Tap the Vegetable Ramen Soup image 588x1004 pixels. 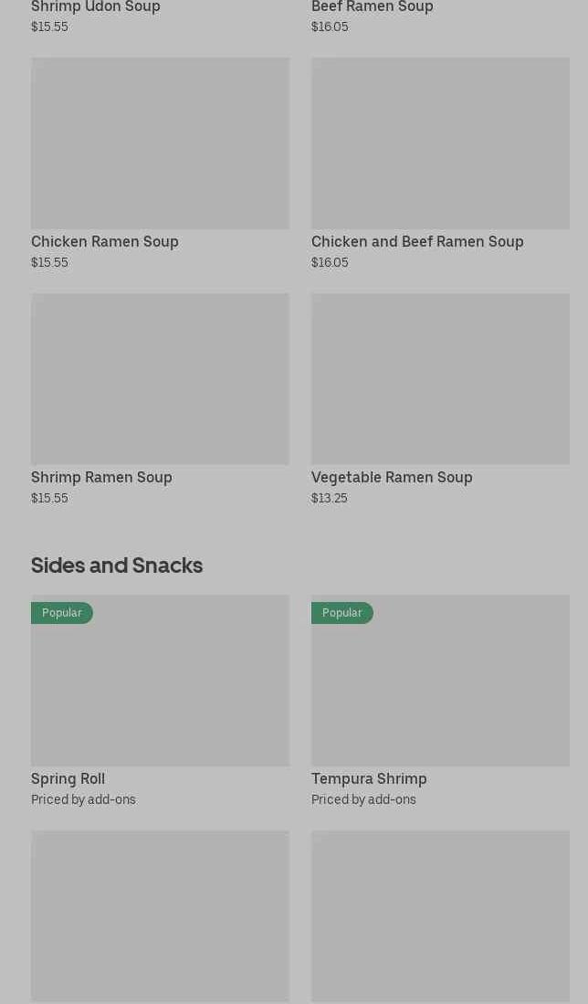tap(440, 379)
